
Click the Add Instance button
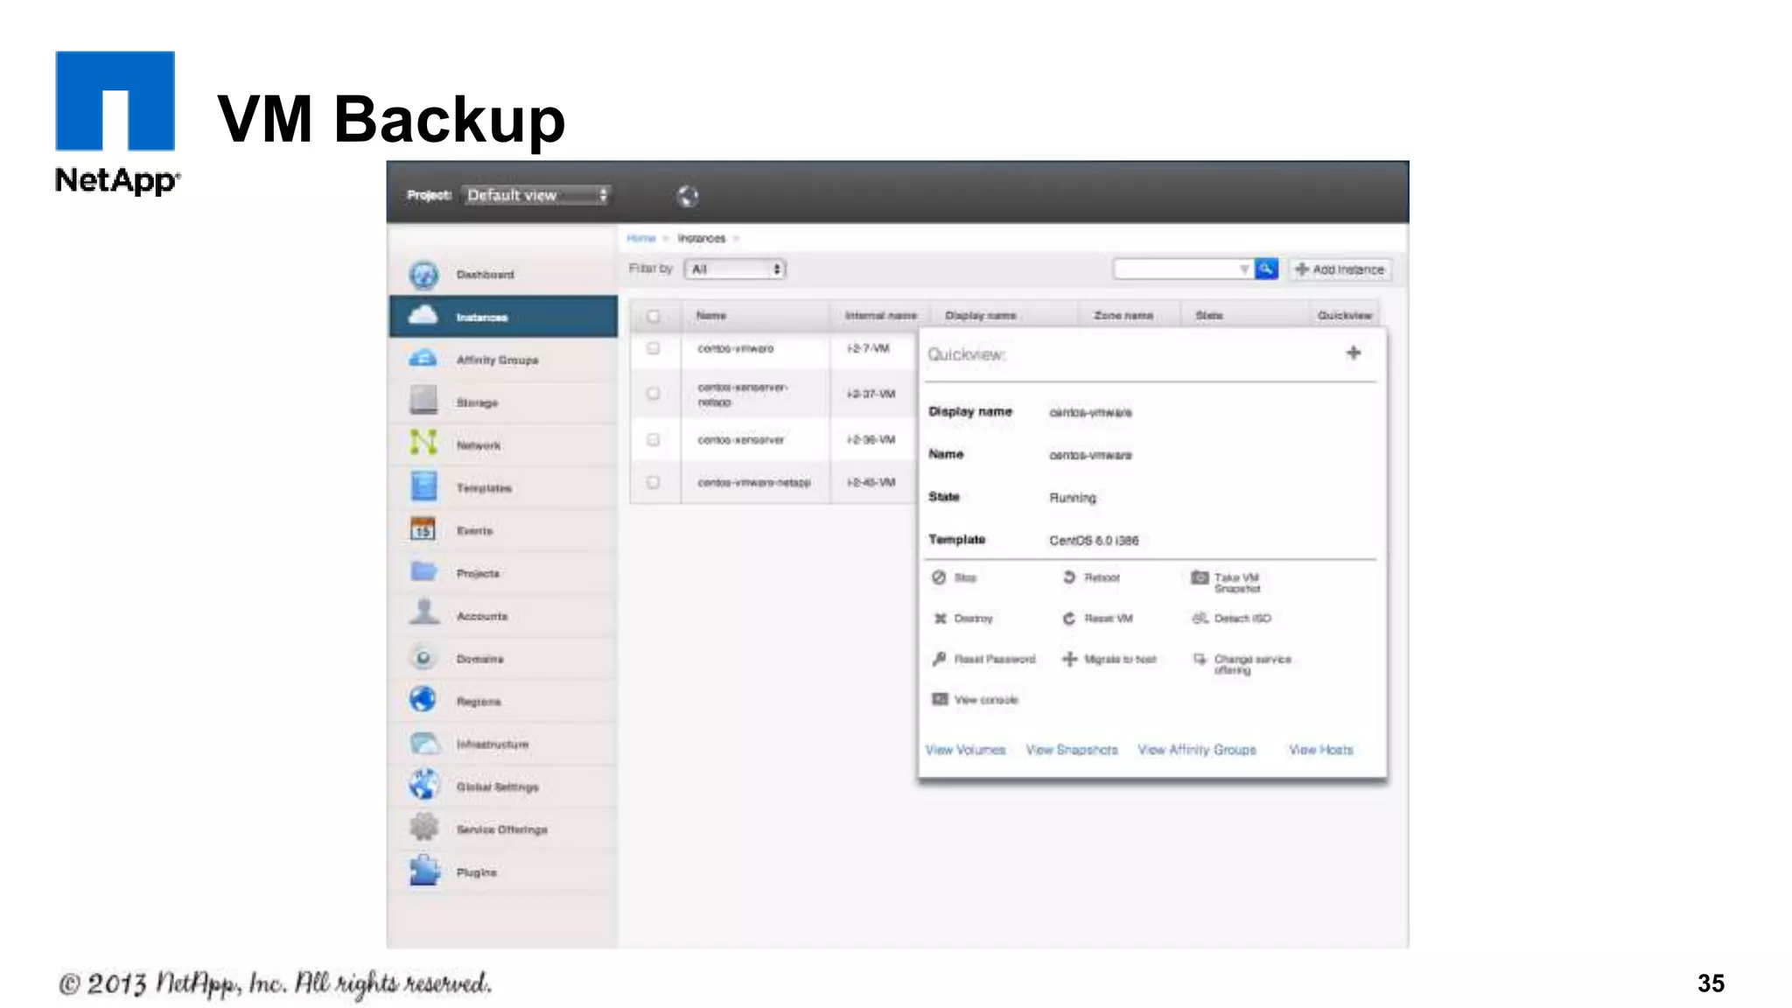(1340, 269)
